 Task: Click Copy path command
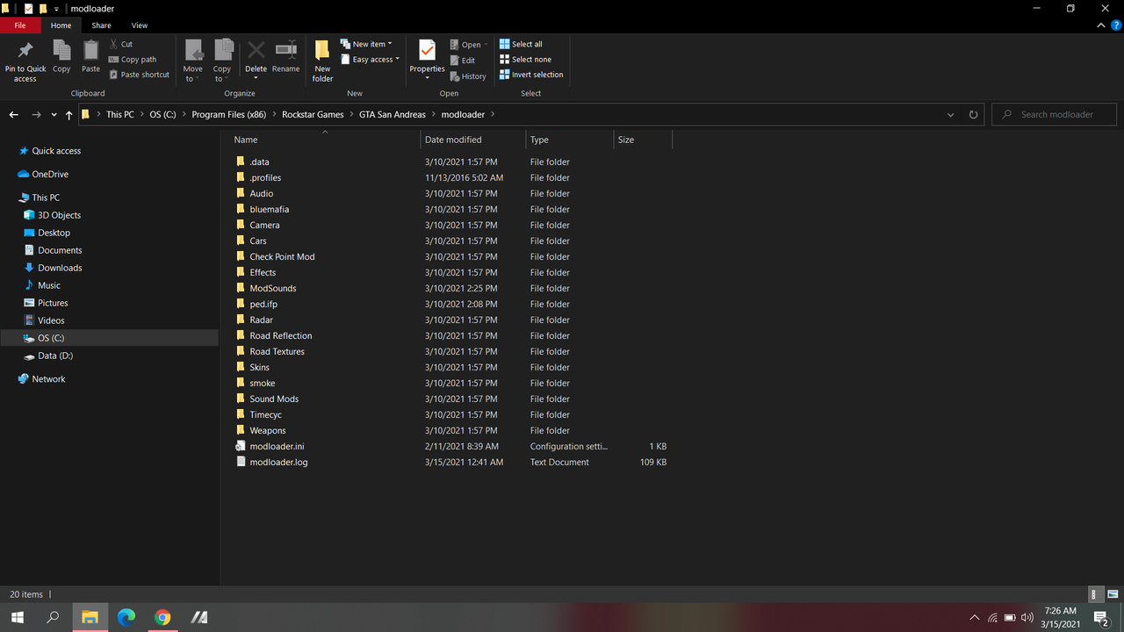click(133, 60)
